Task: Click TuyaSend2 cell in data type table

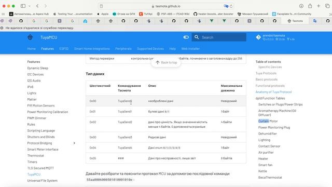Action: point(125,122)
